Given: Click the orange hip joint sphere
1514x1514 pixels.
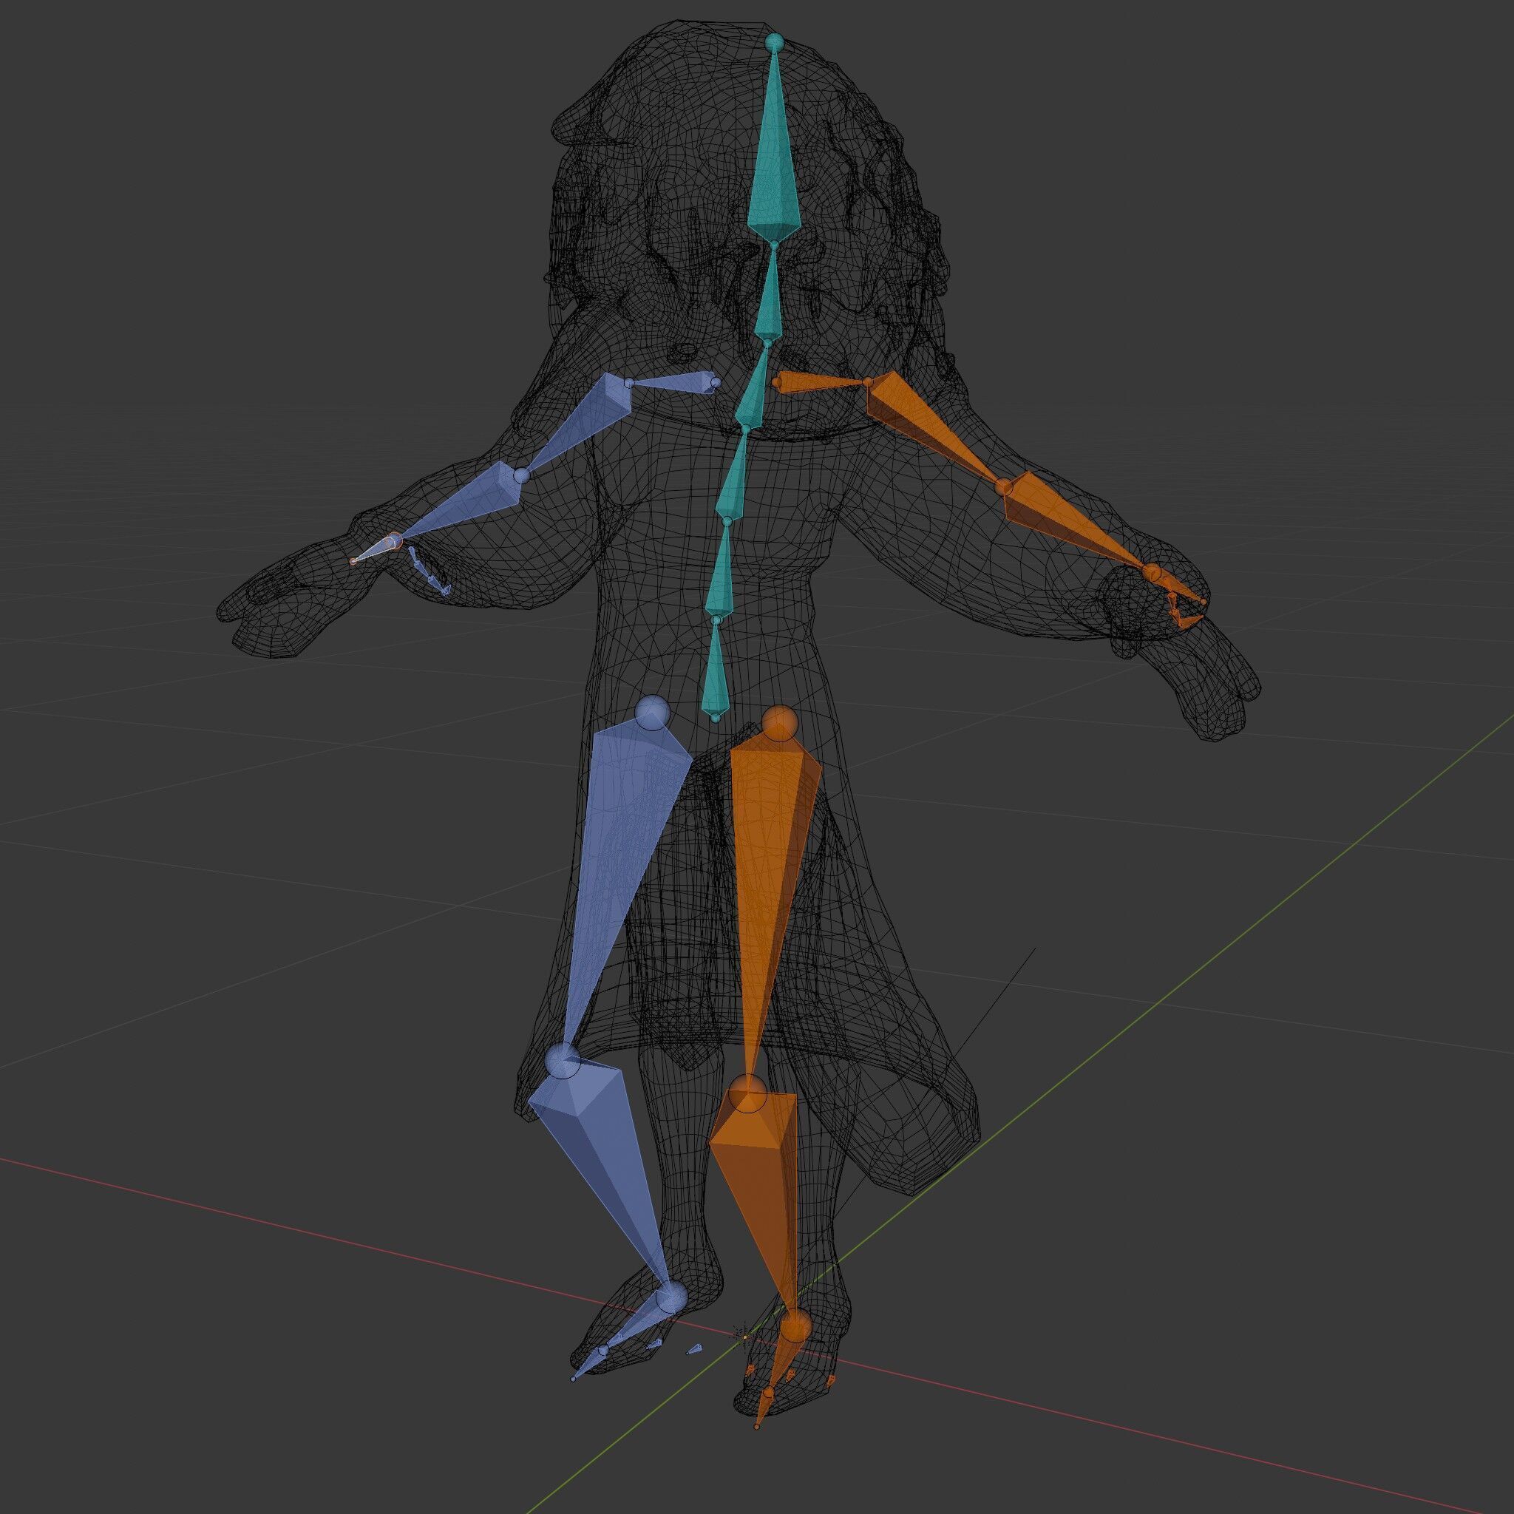Looking at the screenshot, I should (x=779, y=722).
